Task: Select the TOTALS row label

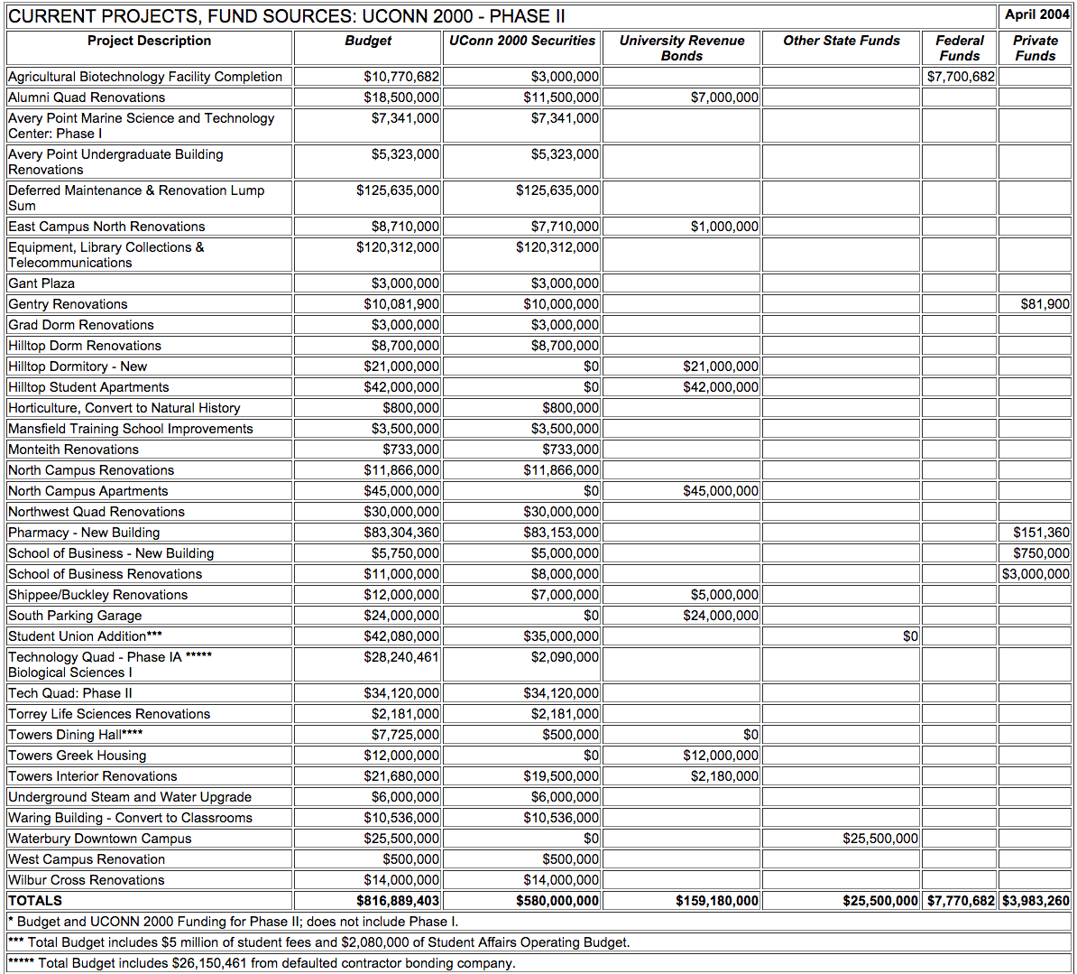Action: coord(35,901)
